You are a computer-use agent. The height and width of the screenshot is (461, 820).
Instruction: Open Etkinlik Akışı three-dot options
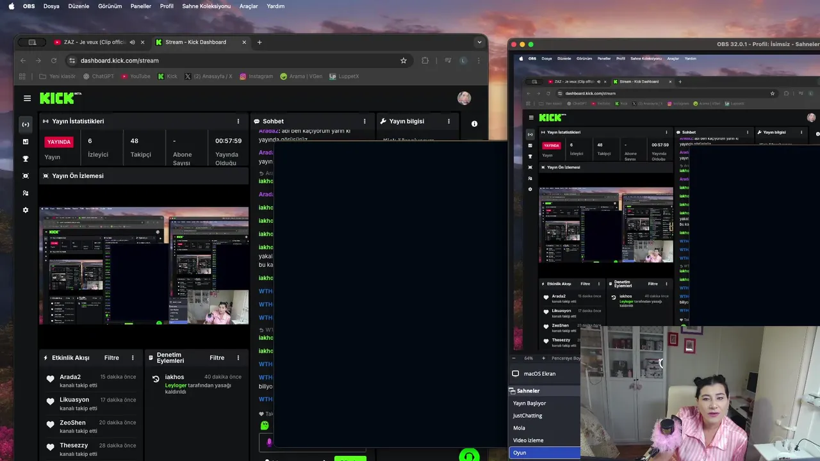[133, 358]
